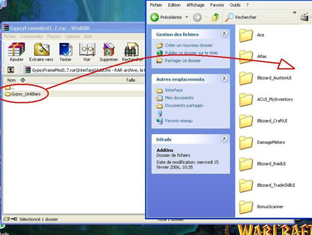
Task: Open the Favoris réseau link
Action: (x=178, y=121)
